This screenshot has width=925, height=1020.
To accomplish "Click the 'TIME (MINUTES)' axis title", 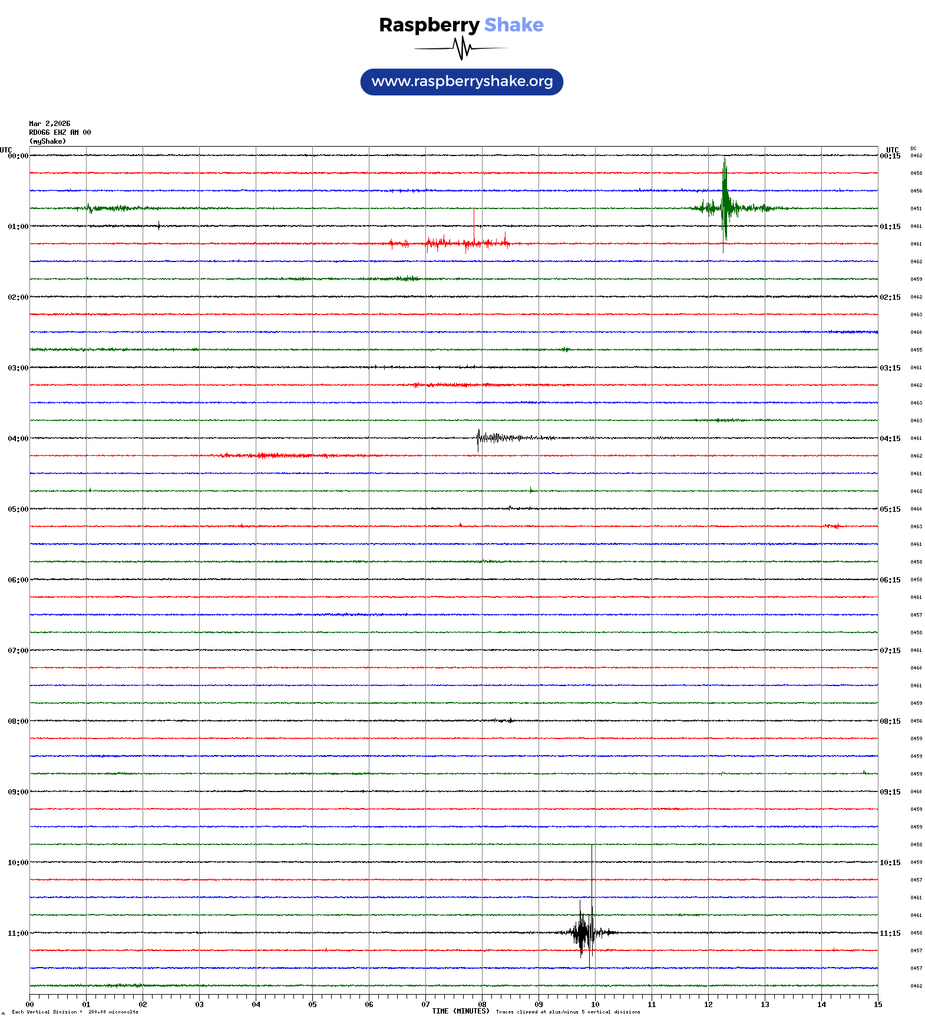I will pos(460,1011).
